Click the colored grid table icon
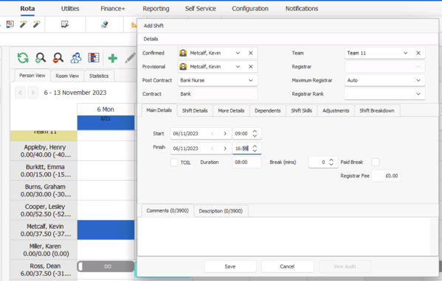Screen dimensions: 442x281 pyautogui.click(x=94, y=58)
